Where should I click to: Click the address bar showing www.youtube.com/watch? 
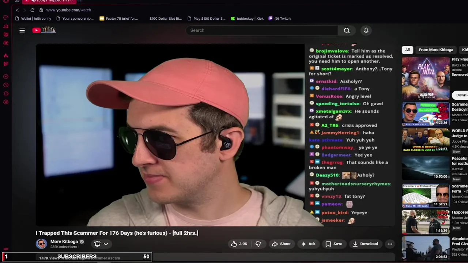click(68, 10)
